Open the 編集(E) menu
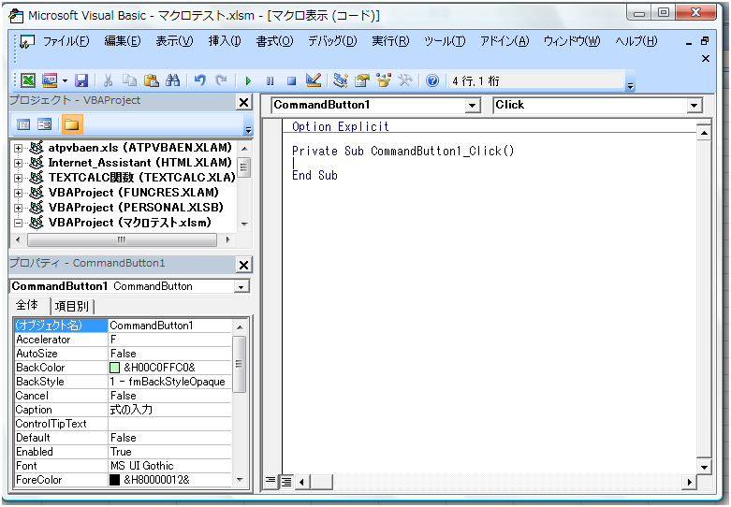 (x=122, y=41)
